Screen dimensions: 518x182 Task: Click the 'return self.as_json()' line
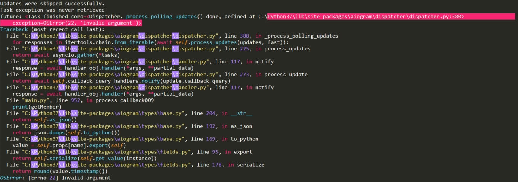pos(45,119)
